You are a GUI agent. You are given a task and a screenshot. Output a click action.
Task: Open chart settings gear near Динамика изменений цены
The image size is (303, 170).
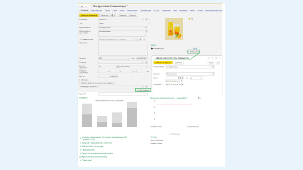(x=198, y=98)
